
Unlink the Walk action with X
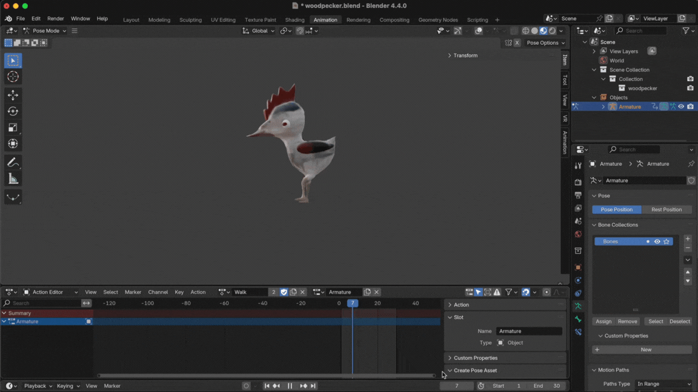(x=303, y=292)
